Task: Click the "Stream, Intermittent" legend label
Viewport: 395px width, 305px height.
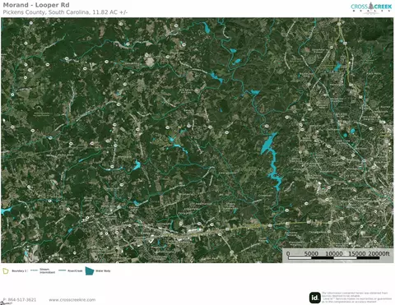Action: pyautogui.click(x=47, y=270)
